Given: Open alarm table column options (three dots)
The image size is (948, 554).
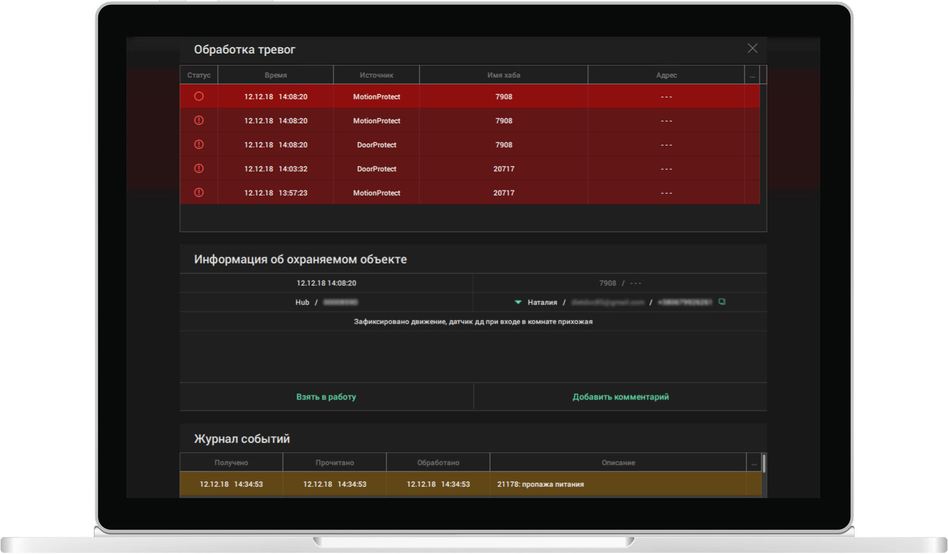Looking at the screenshot, I should click(x=752, y=75).
